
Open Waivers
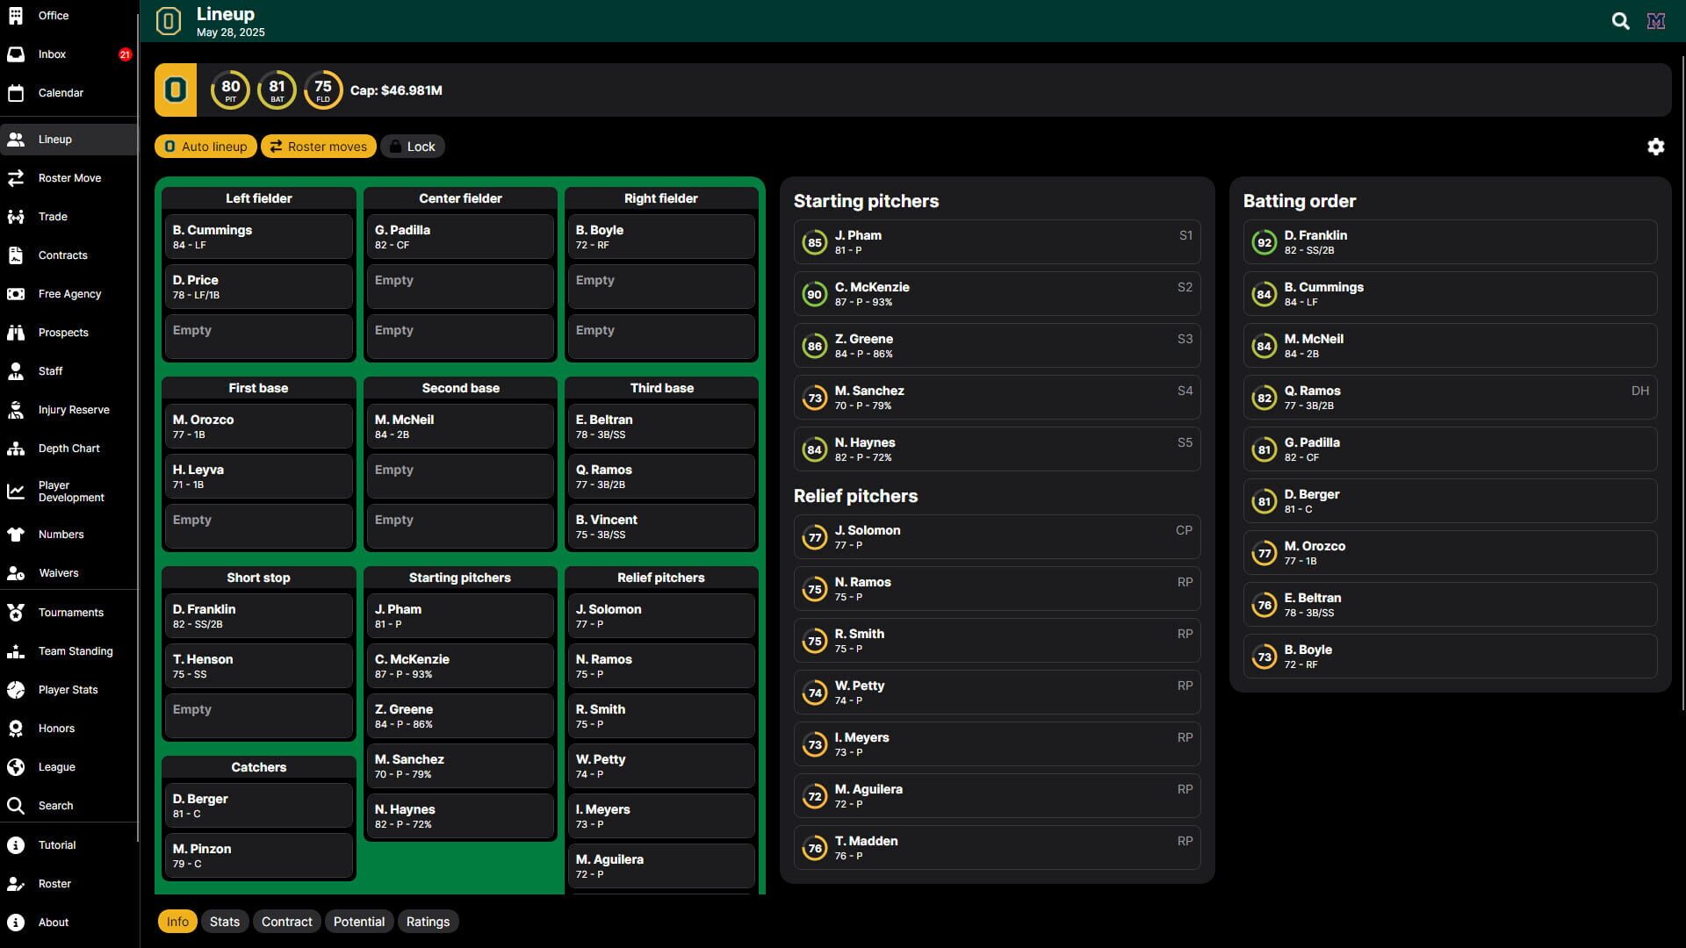pyautogui.click(x=59, y=572)
